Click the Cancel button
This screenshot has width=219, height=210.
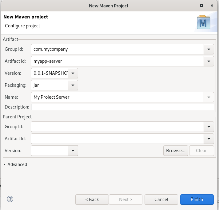click(x=161, y=200)
